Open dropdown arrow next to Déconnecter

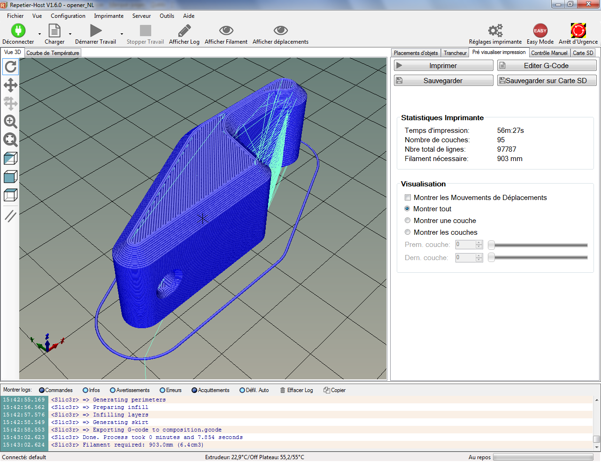pos(39,34)
